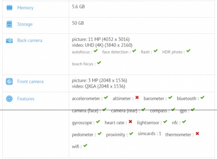The image size is (217, 159).
Task: Click the green check next to autofocus
Action: click(95, 51)
